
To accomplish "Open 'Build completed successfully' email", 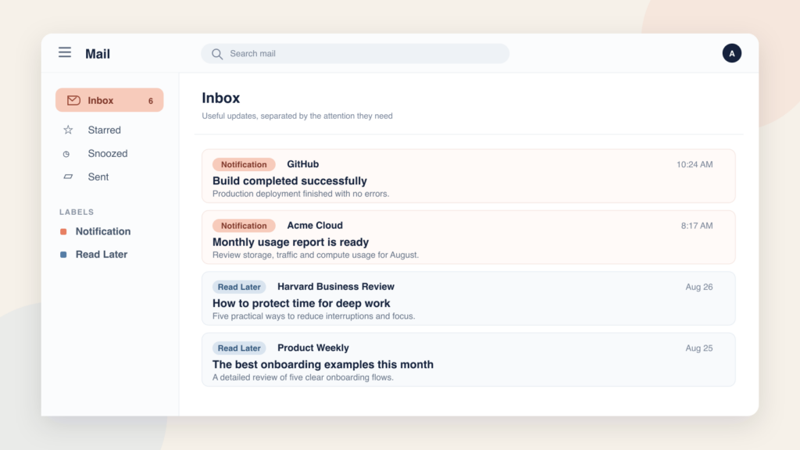I will [469, 176].
